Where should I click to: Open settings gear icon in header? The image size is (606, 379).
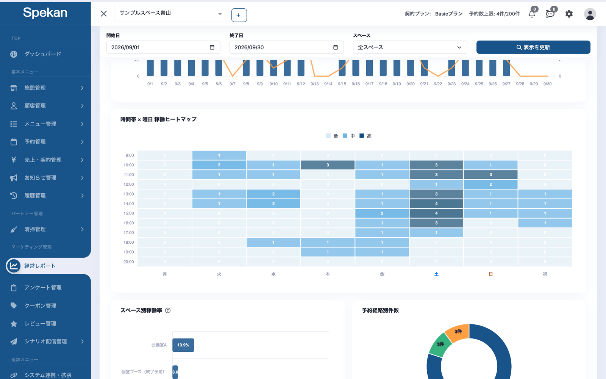(x=569, y=14)
